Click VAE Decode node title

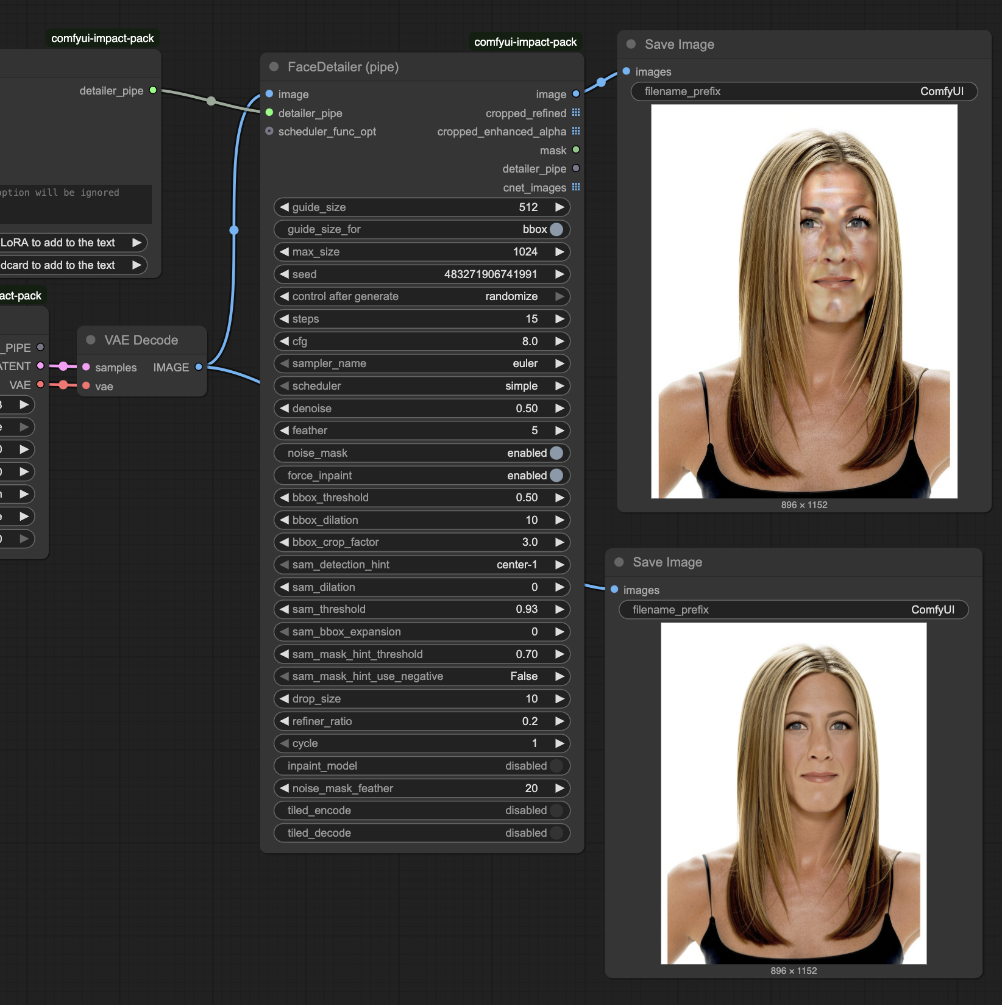click(x=141, y=340)
